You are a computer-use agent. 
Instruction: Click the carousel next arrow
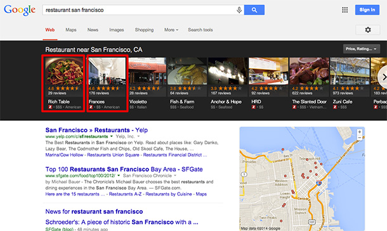tap(384, 77)
